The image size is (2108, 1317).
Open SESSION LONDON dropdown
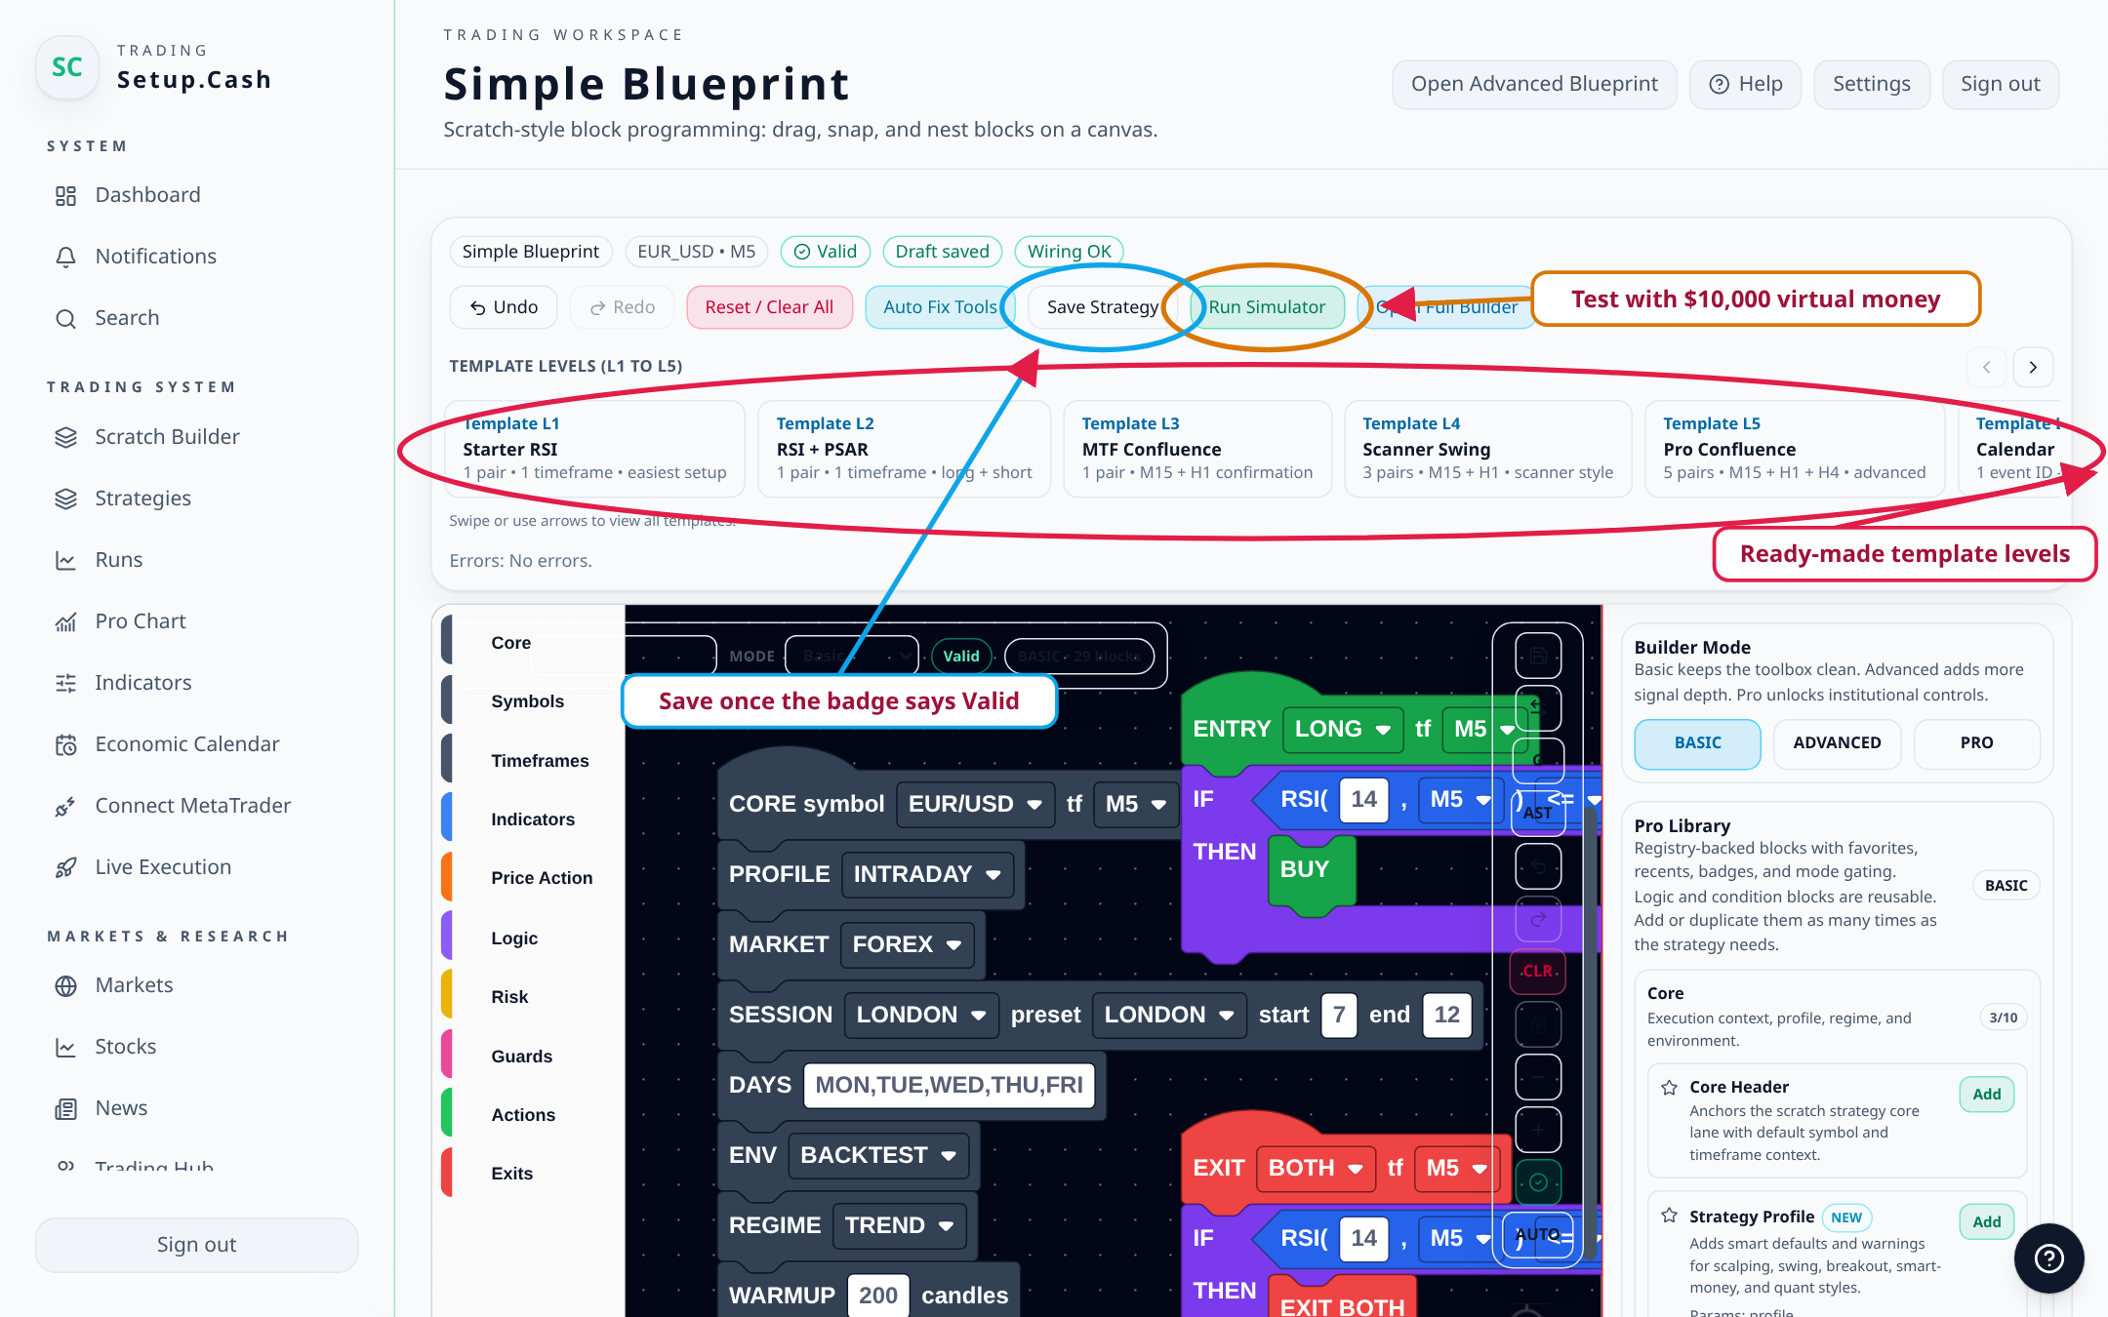(920, 1016)
